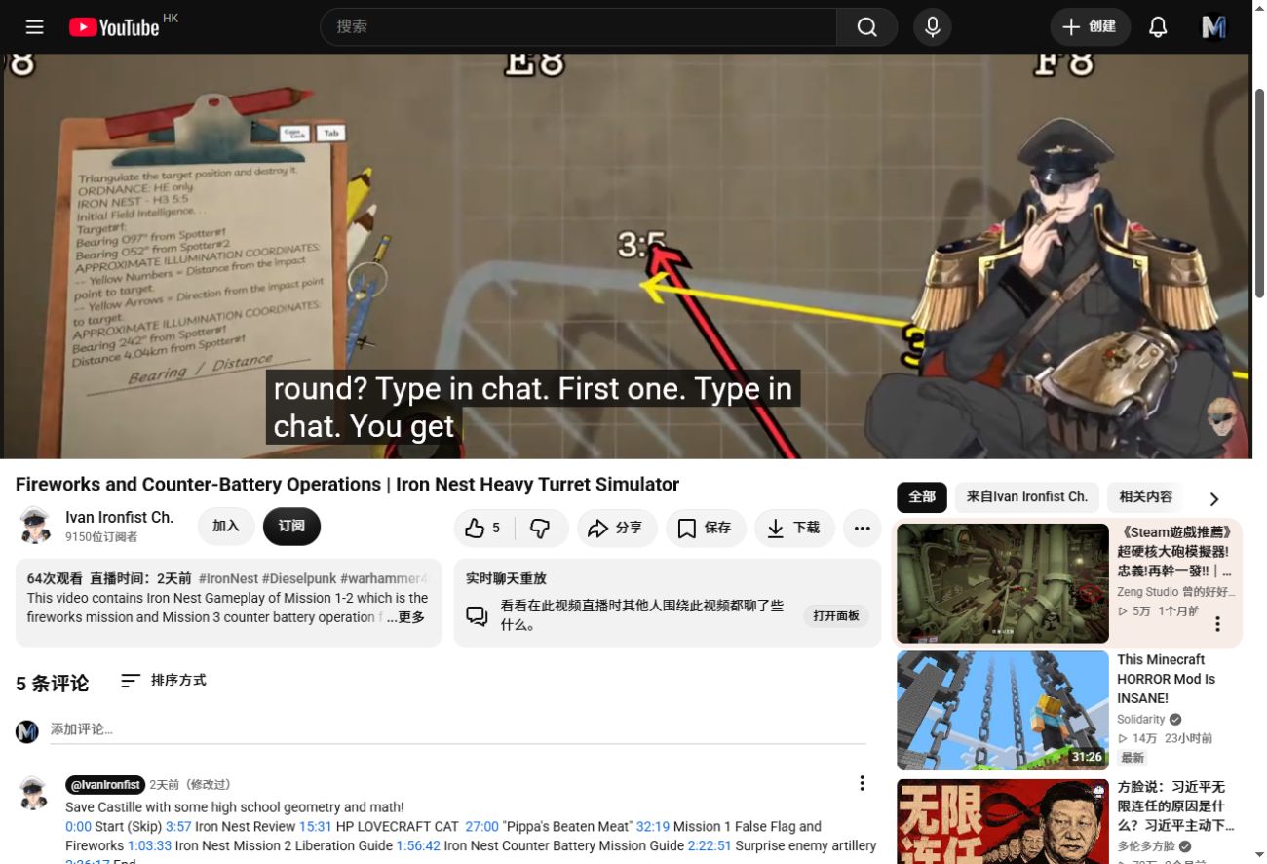This screenshot has width=1267, height=864.
Task: Go to the YouTube home logo
Action: [114, 27]
